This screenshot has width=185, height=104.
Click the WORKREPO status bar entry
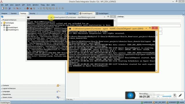click(171, 102)
